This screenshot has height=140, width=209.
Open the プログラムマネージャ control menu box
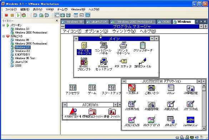(x=63, y=26)
